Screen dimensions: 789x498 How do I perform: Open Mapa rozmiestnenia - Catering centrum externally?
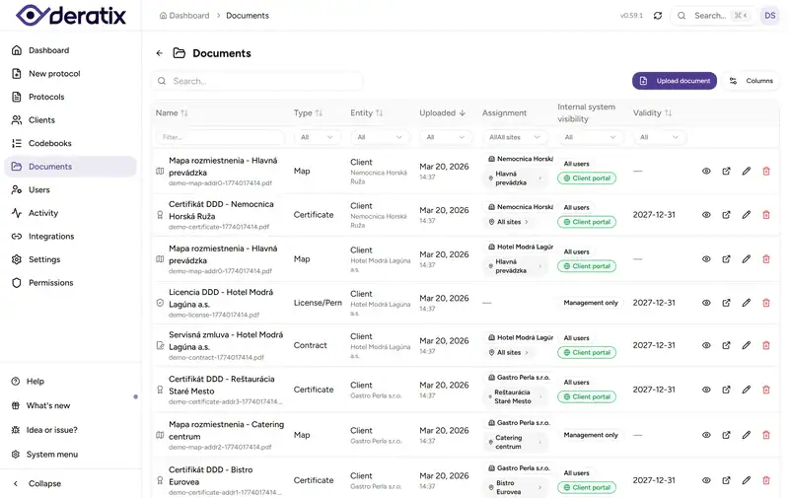(726, 435)
